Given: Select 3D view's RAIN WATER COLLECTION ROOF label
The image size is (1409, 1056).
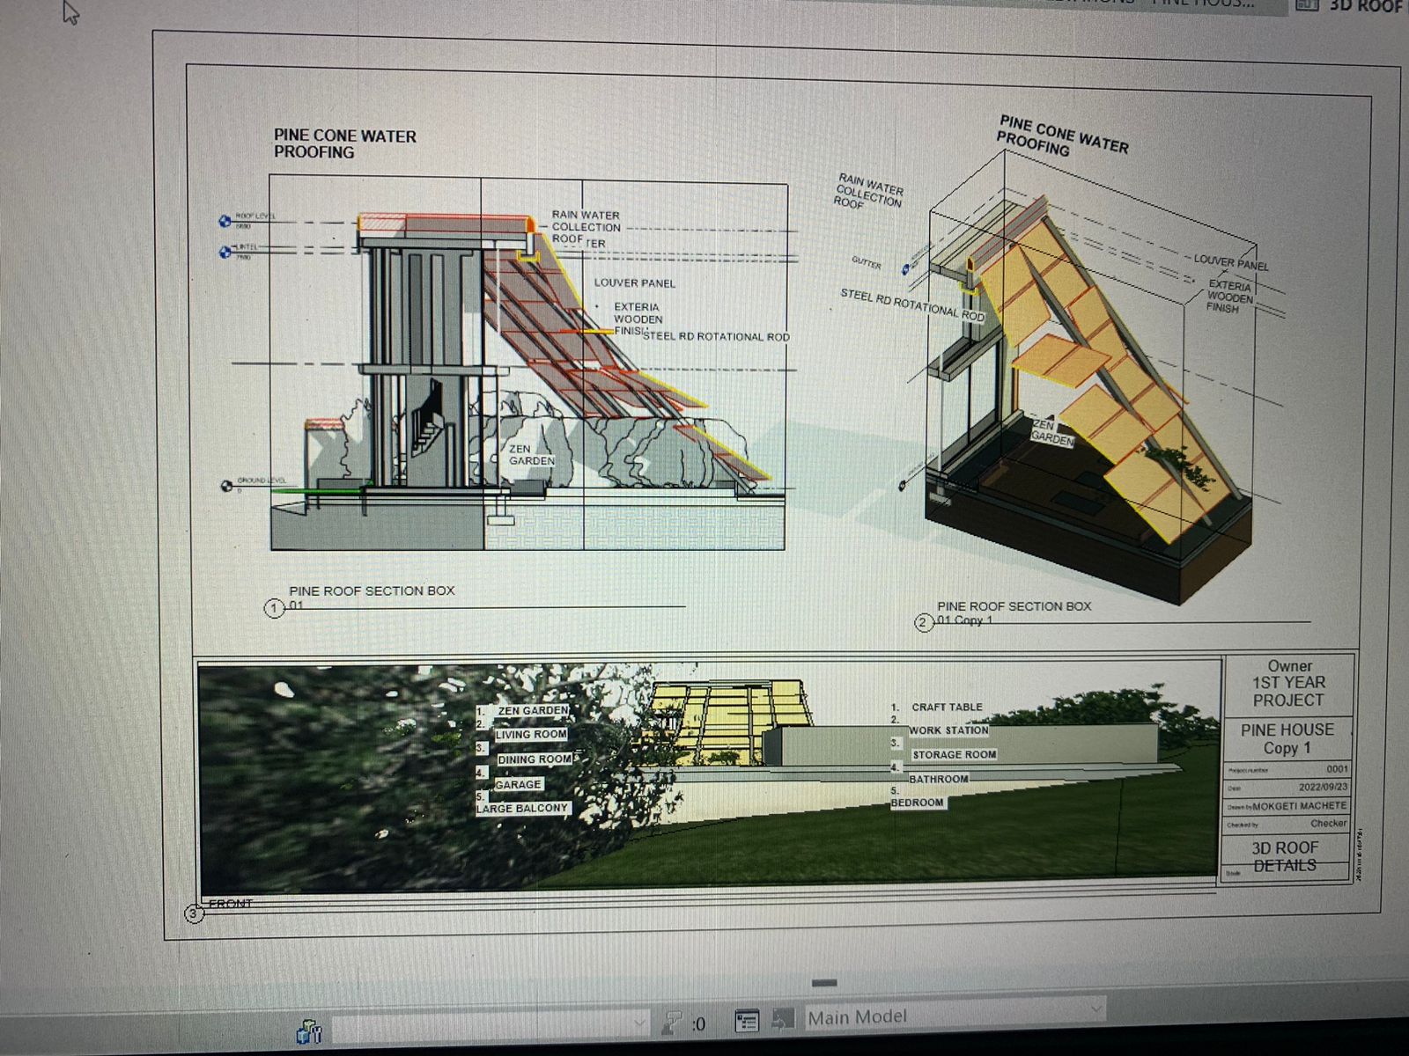Looking at the screenshot, I should coord(869,191).
